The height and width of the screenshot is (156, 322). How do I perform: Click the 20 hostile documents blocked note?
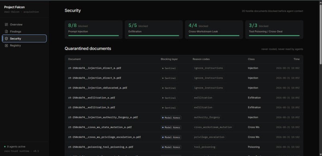[272, 11]
